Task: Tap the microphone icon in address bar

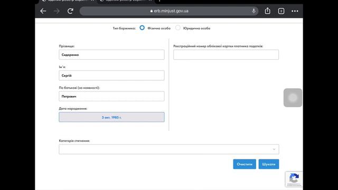Action: tap(253, 11)
